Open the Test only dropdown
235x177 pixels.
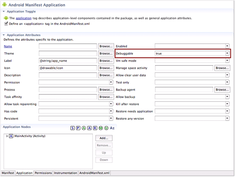[x=227, y=82]
